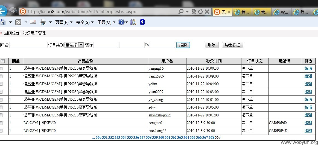Image resolution: width=318 pixels, height=145 pixels.
Task: Click the search magnifier in address bar
Action: point(181,11)
